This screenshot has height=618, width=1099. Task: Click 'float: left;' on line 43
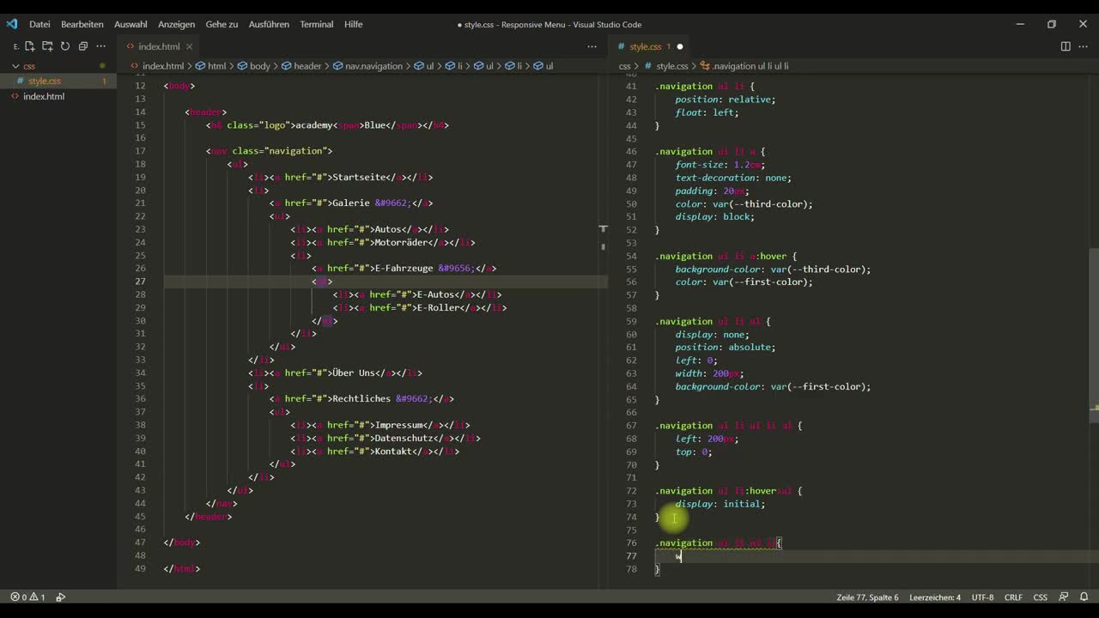coord(707,112)
